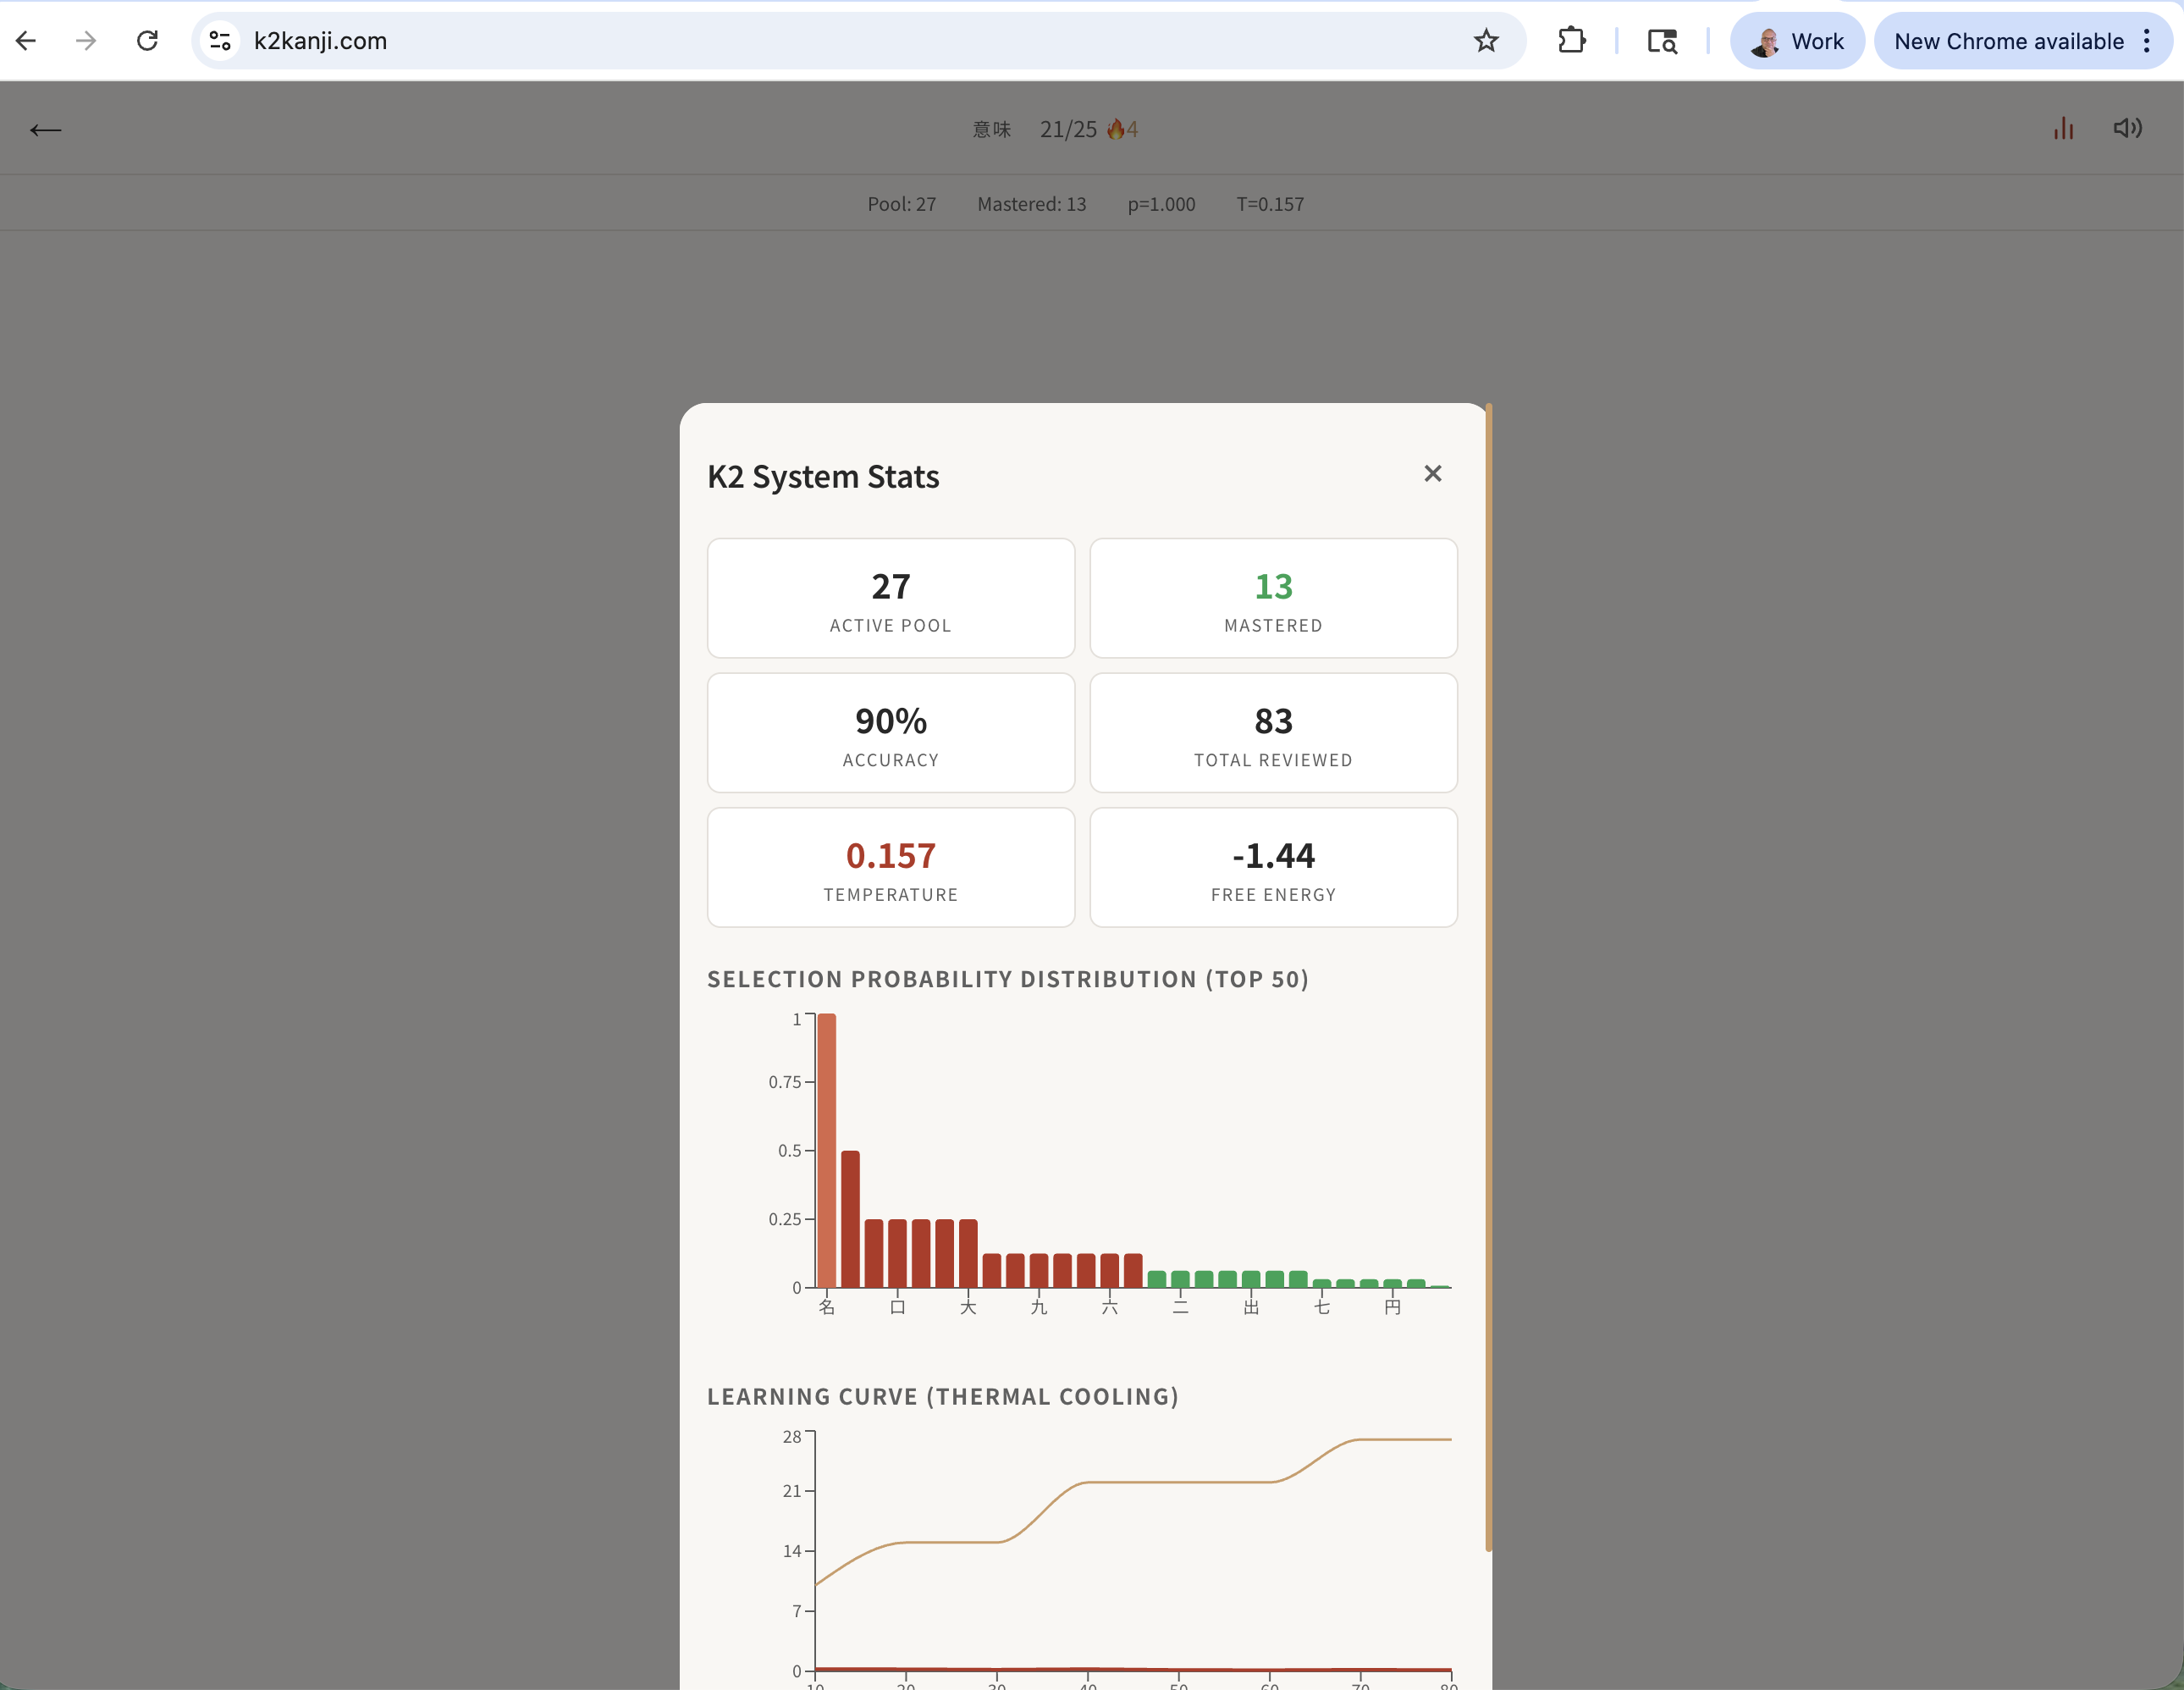Select the Mastered 13 stat card
Image resolution: width=2184 pixels, height=1690 pixels.
[x=1273, y=599]
